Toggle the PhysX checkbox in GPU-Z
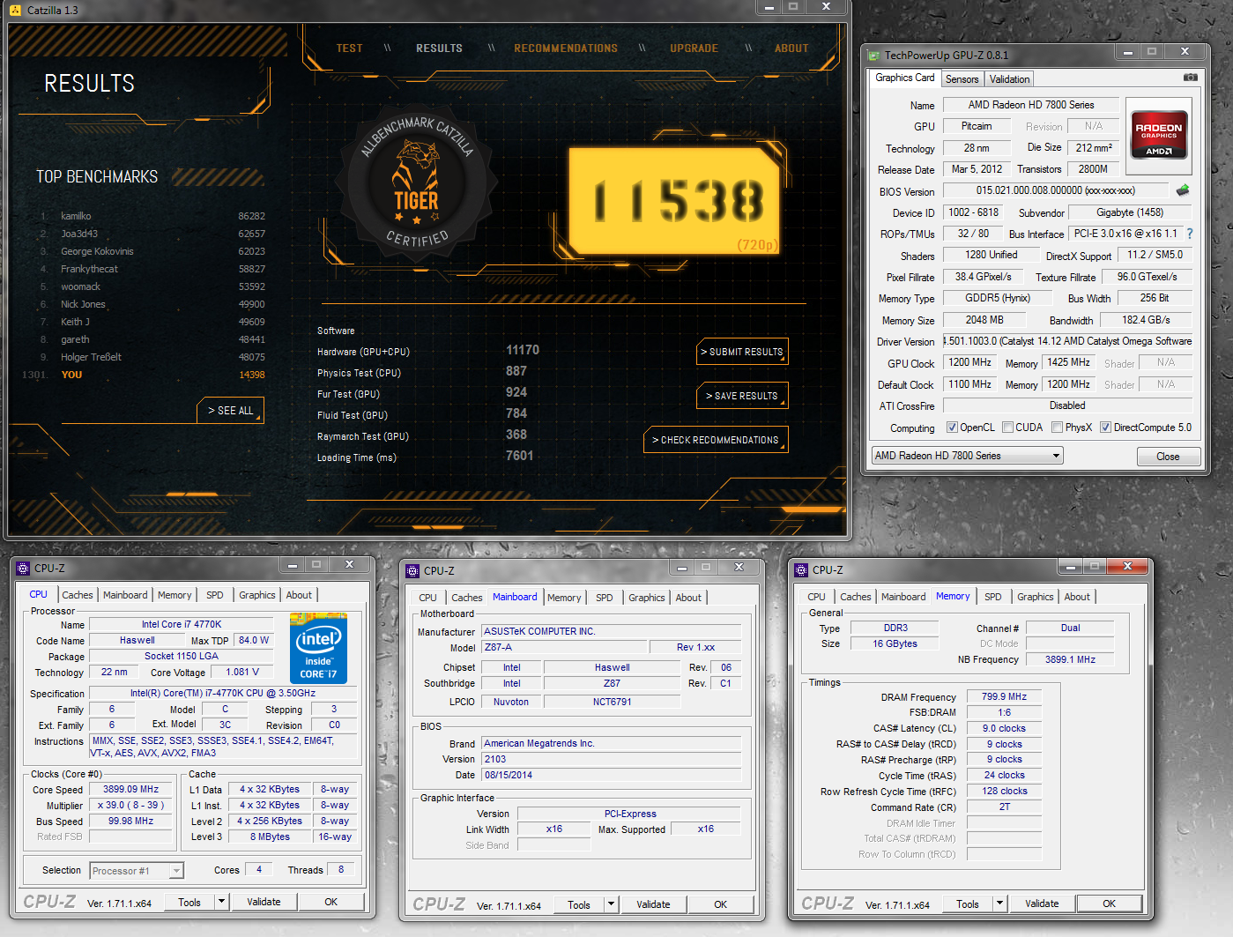Screen dimensions: 1233x937 pos(1057,428)
